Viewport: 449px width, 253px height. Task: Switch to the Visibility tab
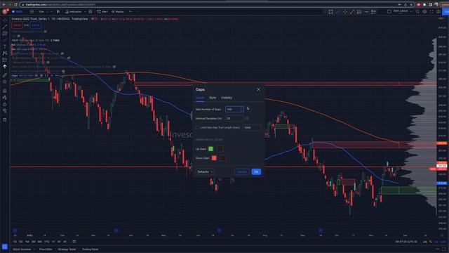pos(227,98)
